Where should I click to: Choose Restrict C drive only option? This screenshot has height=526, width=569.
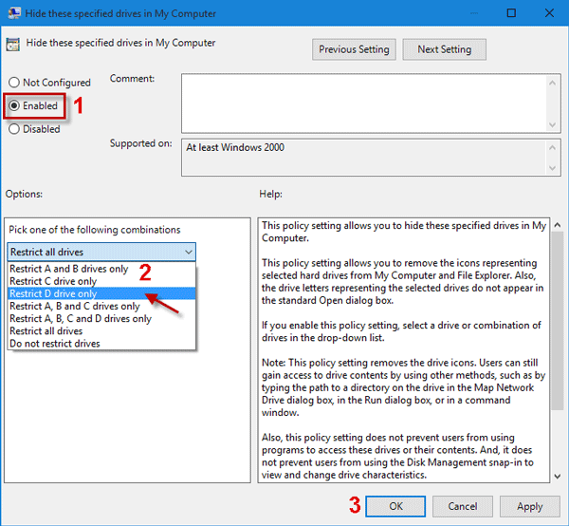pyautogui.click(x=53, y=281)
